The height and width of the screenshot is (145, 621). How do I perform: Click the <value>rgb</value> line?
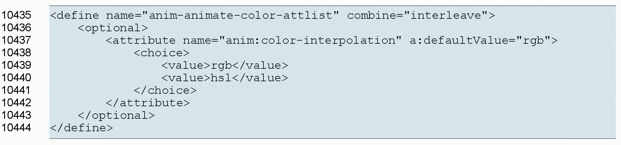tap(225, 65)
